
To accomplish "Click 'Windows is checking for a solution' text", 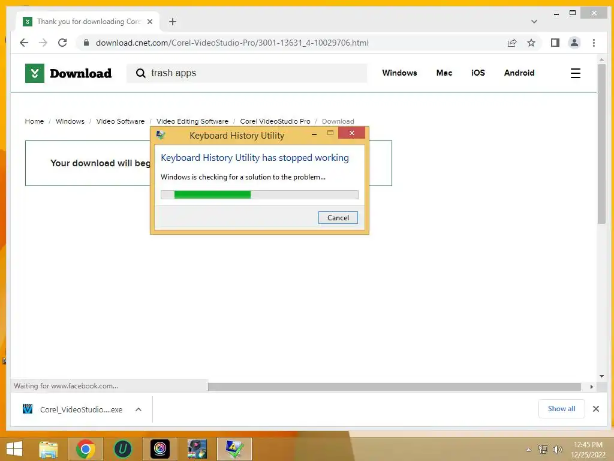I will coord(243,177).
